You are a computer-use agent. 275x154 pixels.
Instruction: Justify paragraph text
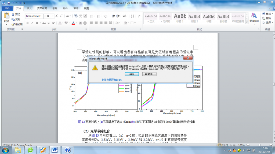pyautogui.click(x=106, y=23)
